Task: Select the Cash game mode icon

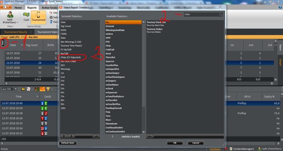Action: tap(26, 15)
